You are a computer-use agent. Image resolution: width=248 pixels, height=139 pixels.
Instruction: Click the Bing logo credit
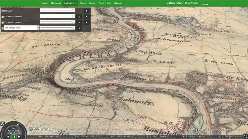[x=52, y=129]
